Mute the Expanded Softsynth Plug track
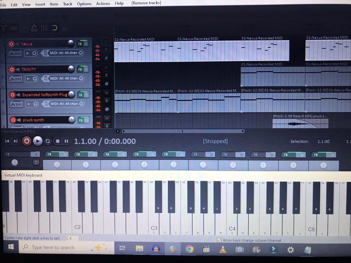Image resolution: width=351 pixels, height=263 pixels. pos(106,93)
